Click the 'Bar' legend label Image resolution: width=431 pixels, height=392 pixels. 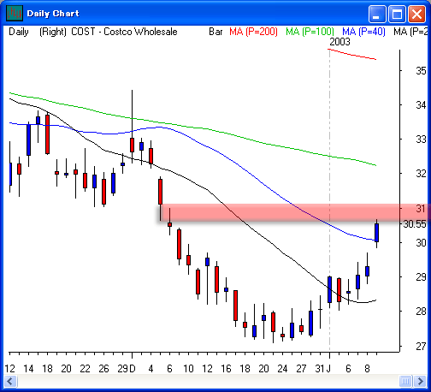click(215, 32)
